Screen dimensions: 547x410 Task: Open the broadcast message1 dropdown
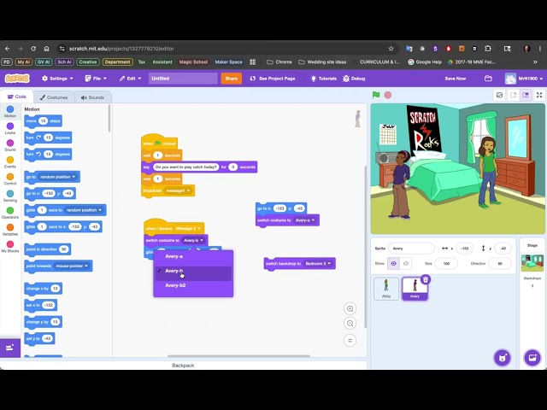tap(179, 190)
